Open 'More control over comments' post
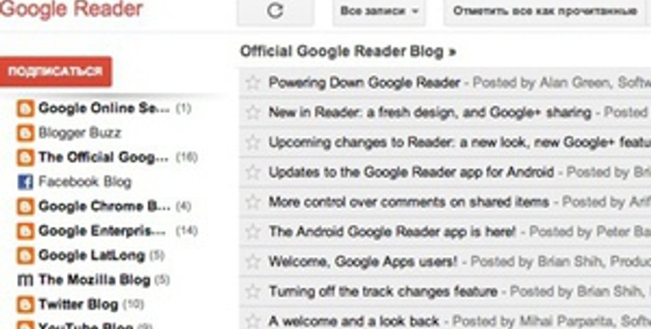 click(408, 202)
